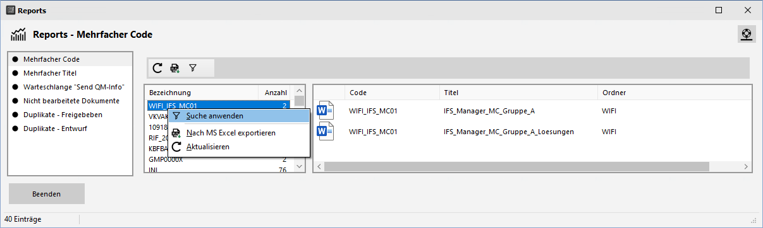Close the Reports window
Viewport: 763px width, 228px height.
(x=747, y=10)
